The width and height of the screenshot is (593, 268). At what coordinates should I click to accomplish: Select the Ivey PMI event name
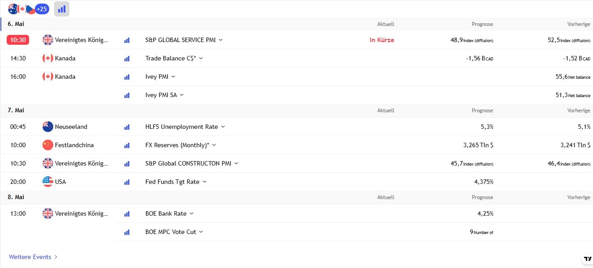point(157,77)
